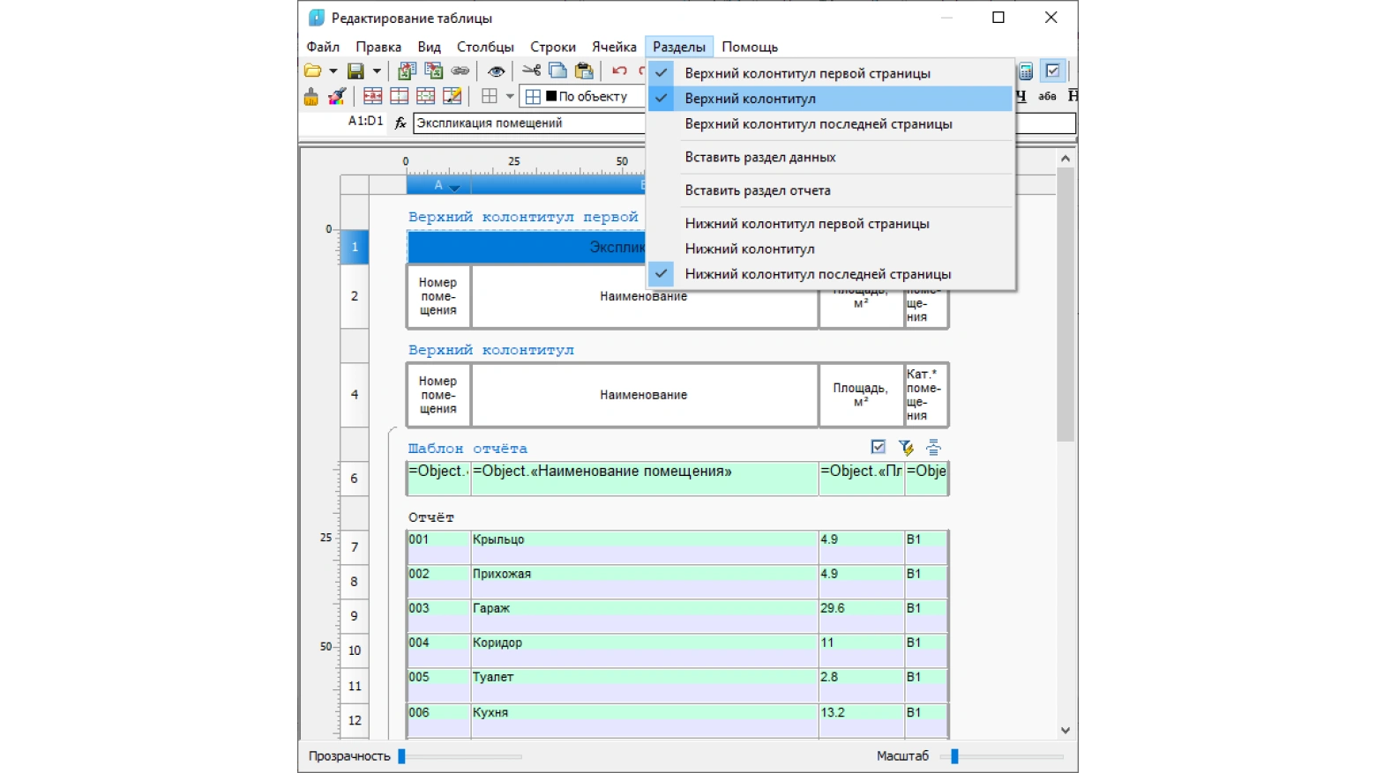Expand the save button dropdown arrow
This screenshot has height=773, width=1376.
point(377,71)
